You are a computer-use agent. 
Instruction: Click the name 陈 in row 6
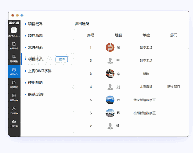pyautogui.click(x=118, y=113)
